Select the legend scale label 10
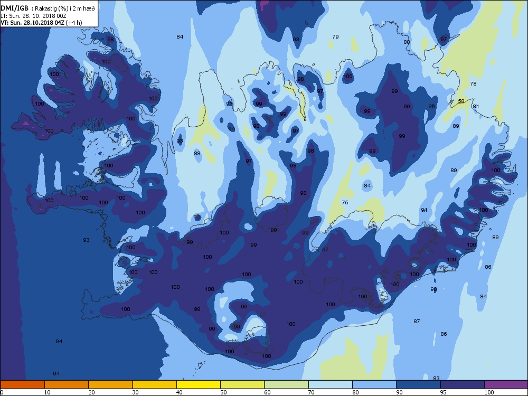Screen dimensions: 528x396 (x=47, y=392)
